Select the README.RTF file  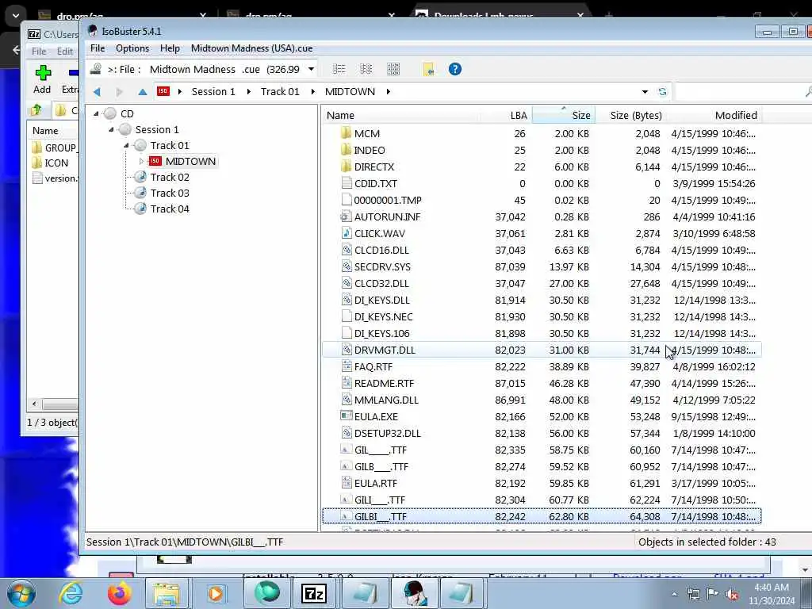click(x=384, y=383)
